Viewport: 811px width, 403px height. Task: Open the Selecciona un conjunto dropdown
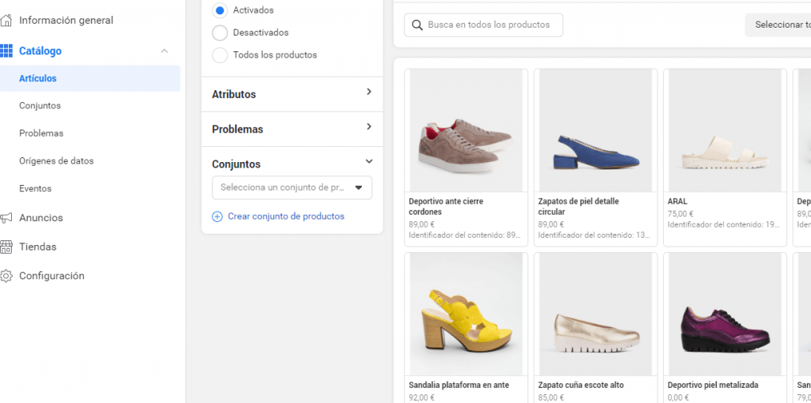coord(292,188)
